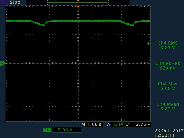
Task: Click the channel 4 ground reference marker
Action: point(3,63)
